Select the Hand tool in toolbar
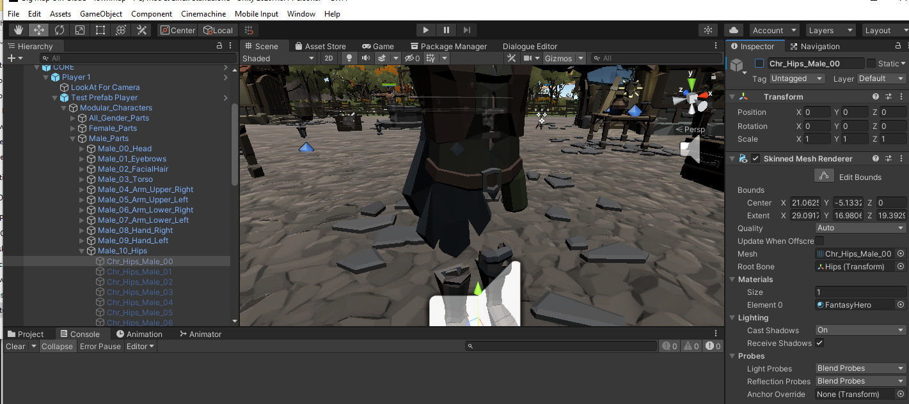The height and width of the screenshot is (404, 909). point(19,30)
